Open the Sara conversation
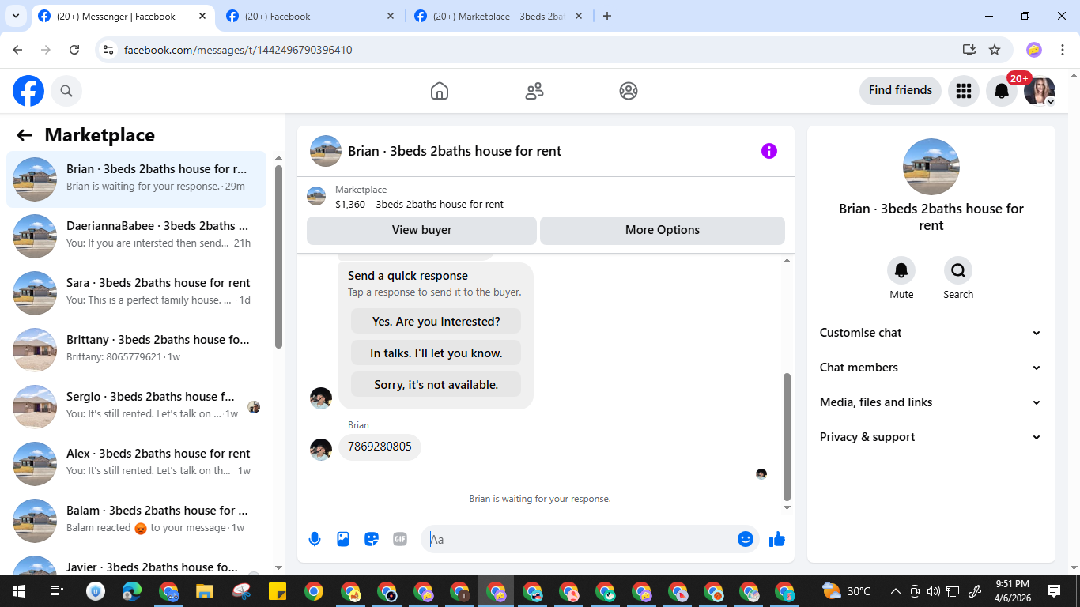Image resolution: width=1080 pixels, height=607 pixels. (x=136, y=293)
